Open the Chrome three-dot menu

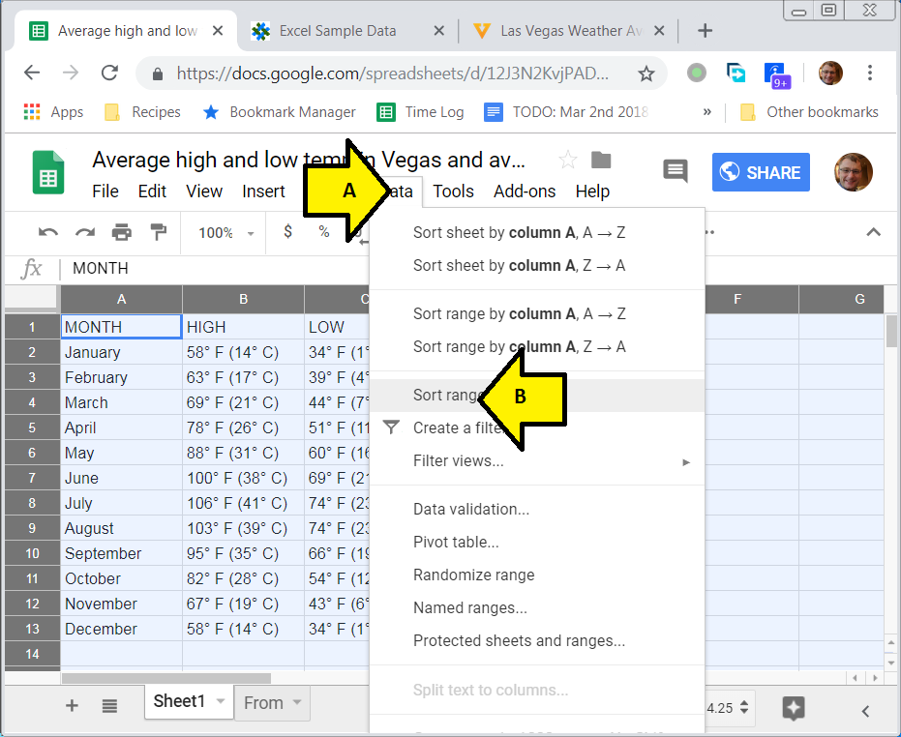click(x=870, y=73)
